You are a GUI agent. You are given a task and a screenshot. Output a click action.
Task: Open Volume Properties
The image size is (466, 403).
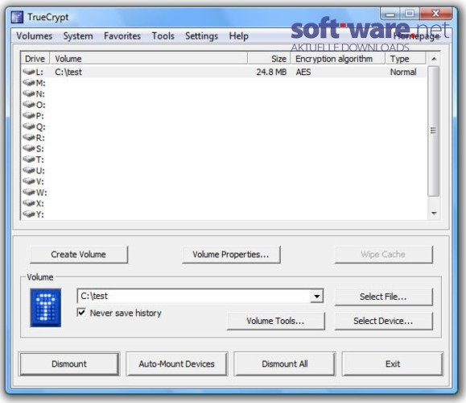click(x=231, y=255)
